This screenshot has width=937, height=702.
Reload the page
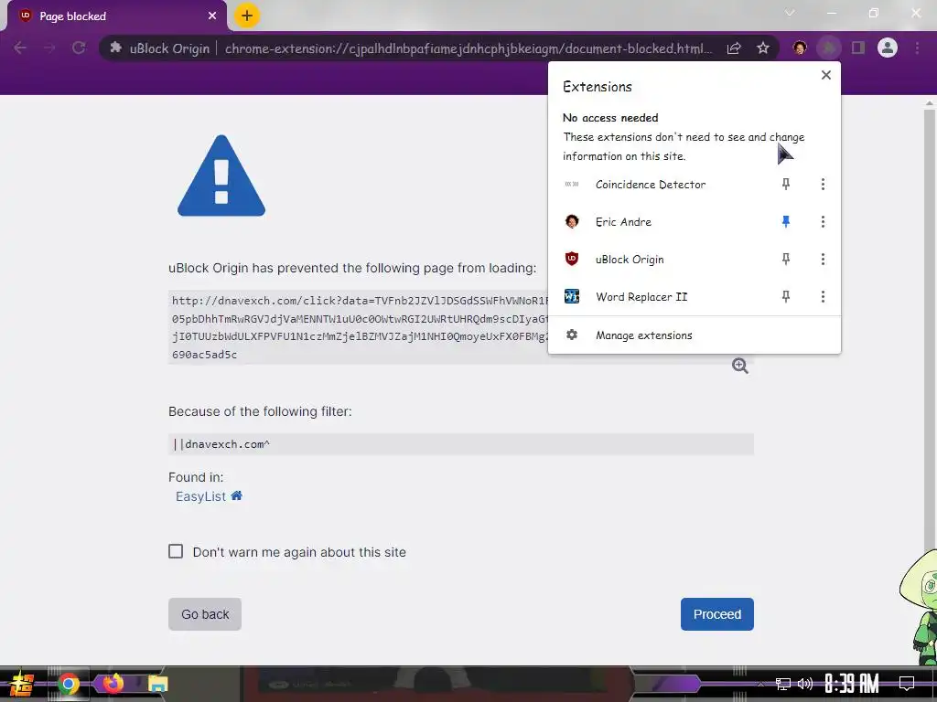(x=79, y=48)
